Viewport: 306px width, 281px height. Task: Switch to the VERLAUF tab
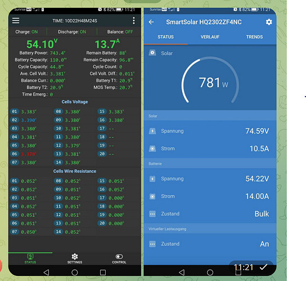(x=210, y=37)
